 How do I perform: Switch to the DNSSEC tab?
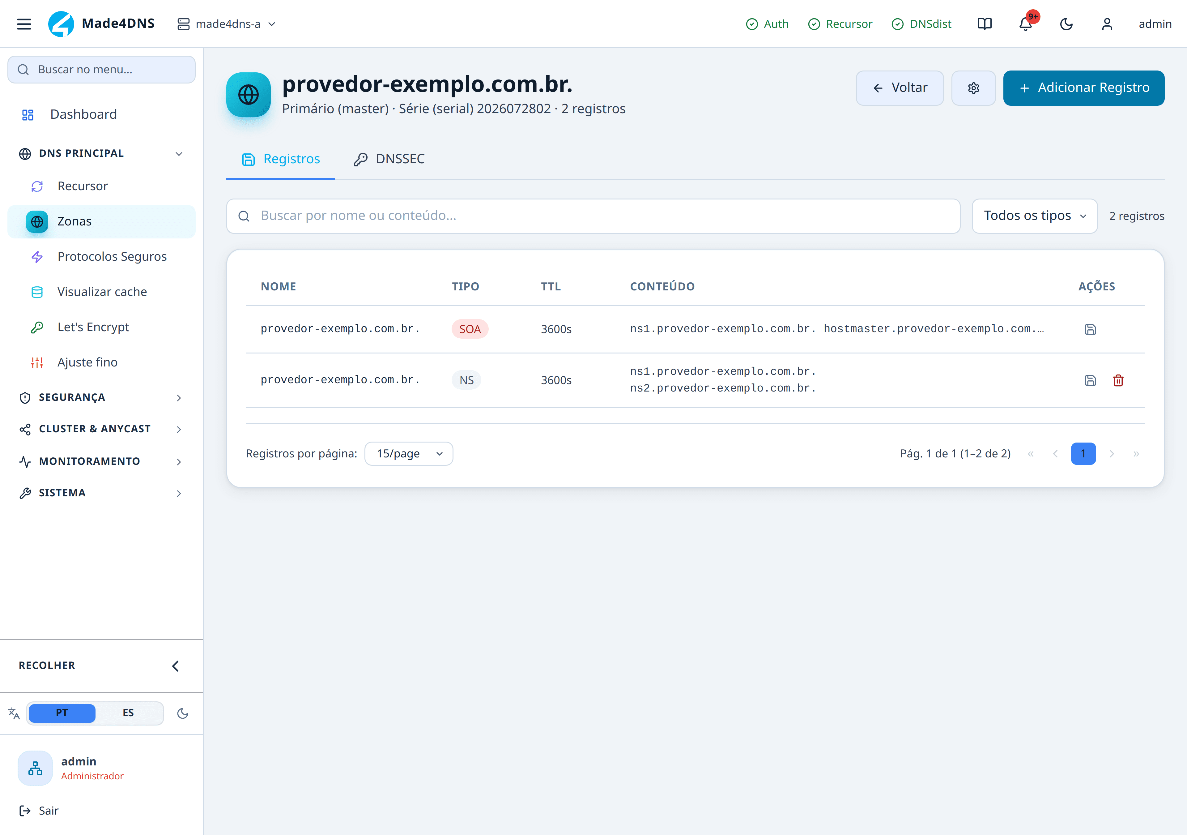coord(389,159)
